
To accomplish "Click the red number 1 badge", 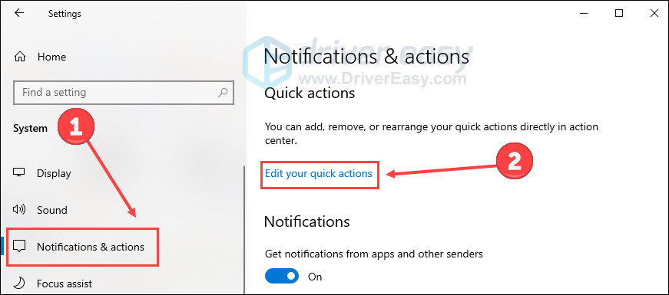I will click(76, 126).
